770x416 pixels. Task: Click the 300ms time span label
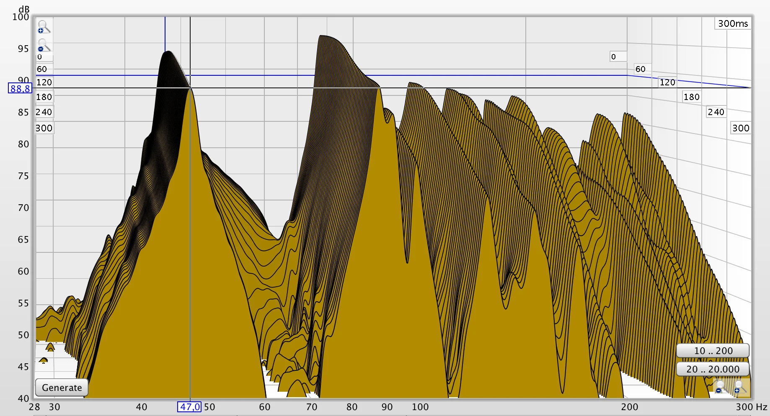tap(733, 23)
